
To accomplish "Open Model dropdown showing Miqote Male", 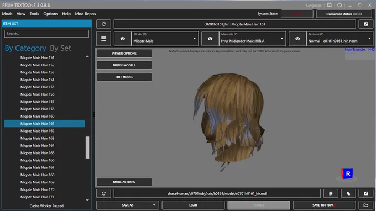I will (165, 39).
